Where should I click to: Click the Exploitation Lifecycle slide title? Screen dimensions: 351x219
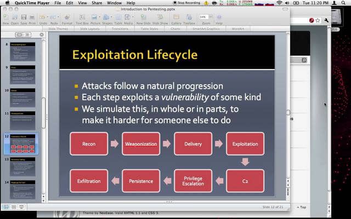coord(135,55)
